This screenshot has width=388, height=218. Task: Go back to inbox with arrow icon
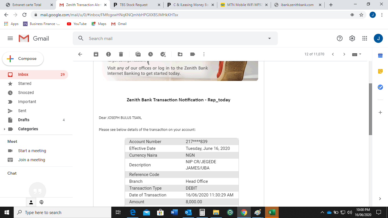tap(80, 54)
